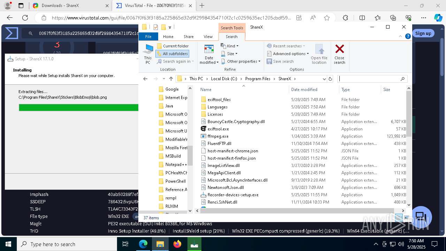Image resolution: width=446 pixels, height=251 pixels.
Task: Click the Explorer search input box
Action: click(x=372, y=79)
